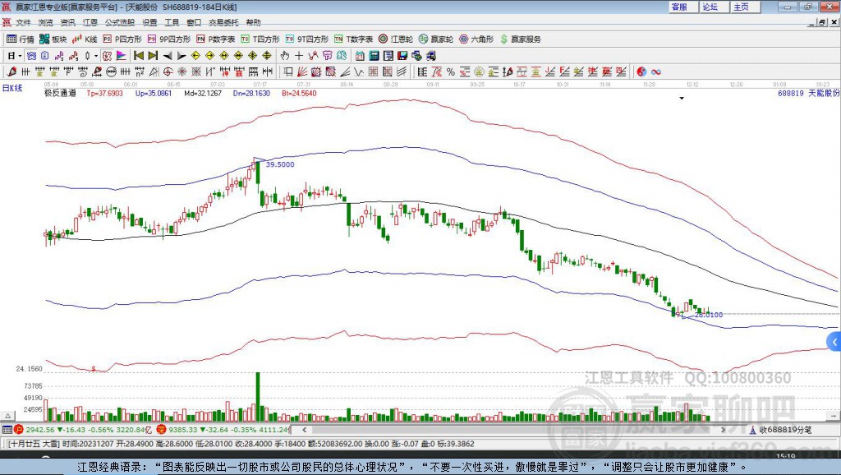Image resolution: width=841 pixels, height=475 pixels.
Task: Click the Gann fan lines icon
Action: (x=302, y=71)
